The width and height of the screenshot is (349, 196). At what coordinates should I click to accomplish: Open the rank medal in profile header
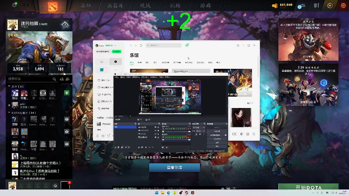[65, 25]
